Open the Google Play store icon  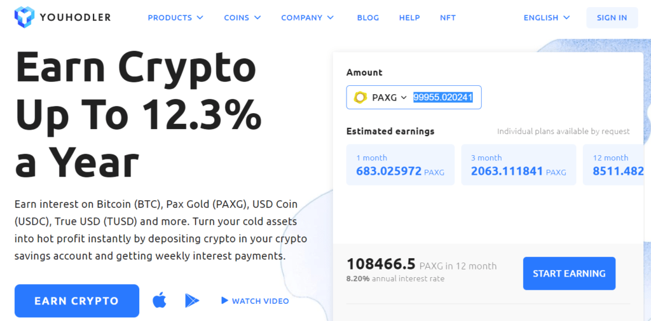(192, 301)
